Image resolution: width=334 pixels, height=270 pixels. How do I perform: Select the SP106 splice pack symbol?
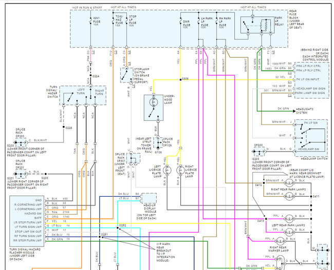[x=158, y=142]
